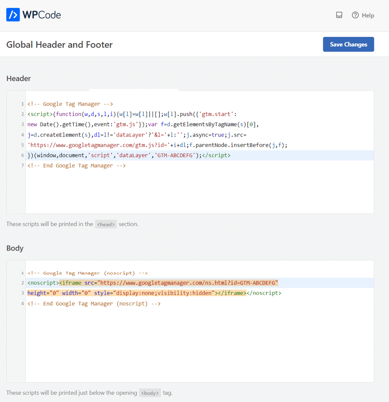Image resolution: width=389 pixels, height=402 pixels.
Task: Click line number 1 in the Header editor
Action: tap(22, 104)
